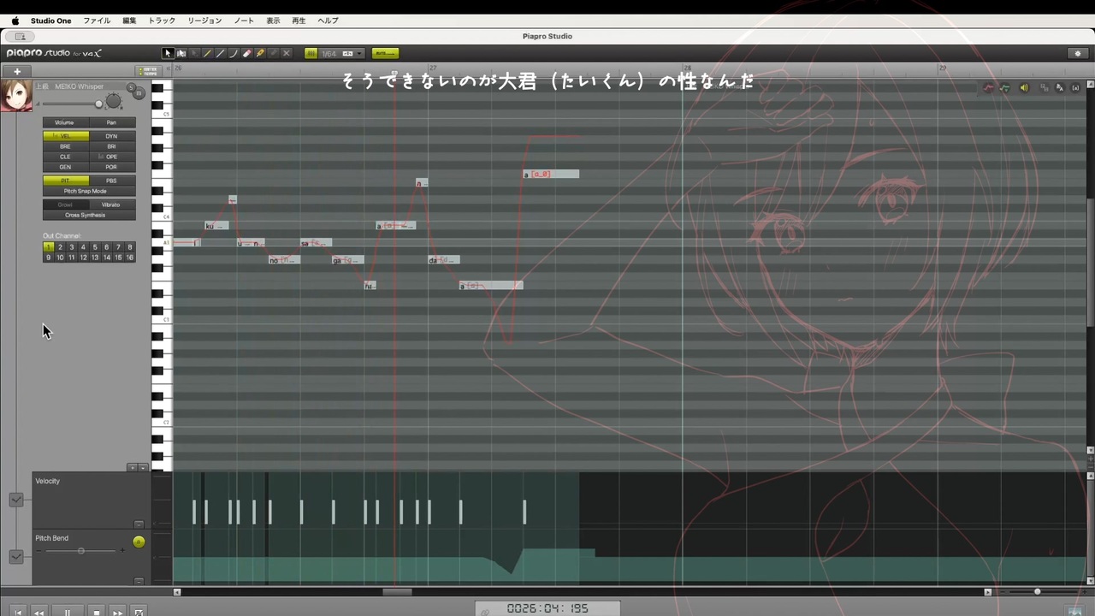This screenshot has height=616, width=1095.
Task: Click the note split view icon
Action: pyautogui.click(x=1044, y=88)
